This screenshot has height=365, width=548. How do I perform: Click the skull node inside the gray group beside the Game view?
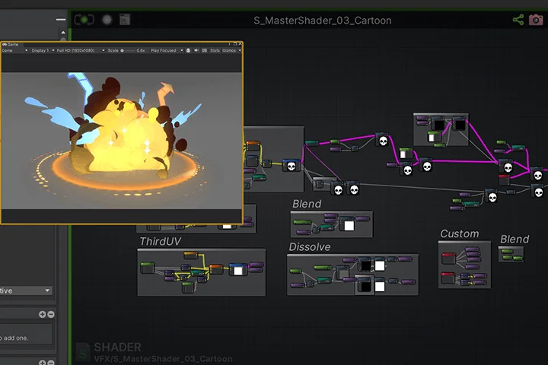[291, 166]
